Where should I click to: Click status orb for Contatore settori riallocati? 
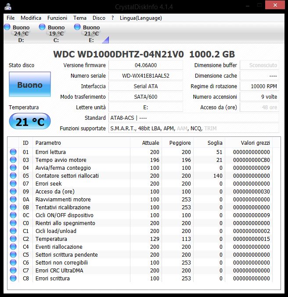13,175
